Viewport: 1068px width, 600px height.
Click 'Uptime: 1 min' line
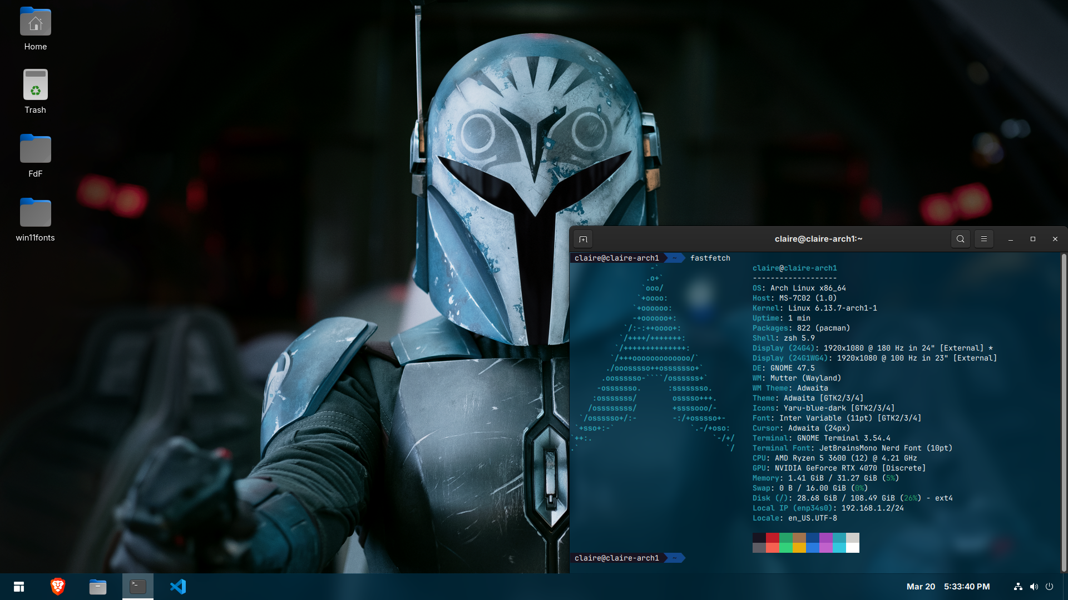coord(782,318)
